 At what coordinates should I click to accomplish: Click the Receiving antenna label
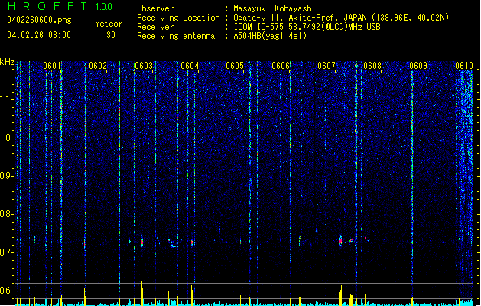(x=176, y=36)
